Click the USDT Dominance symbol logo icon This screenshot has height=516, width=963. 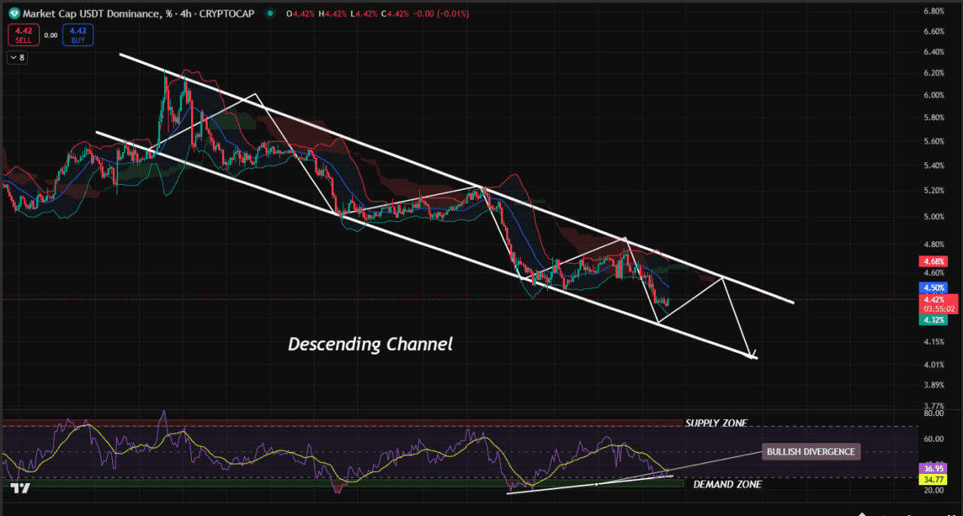pos(14,13)
